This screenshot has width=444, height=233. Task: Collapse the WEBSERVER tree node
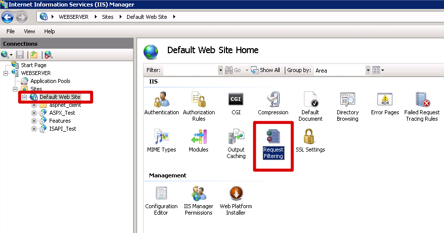(5, 73)
